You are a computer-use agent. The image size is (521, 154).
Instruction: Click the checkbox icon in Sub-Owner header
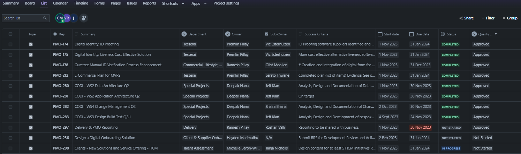(x=267, y=34)
